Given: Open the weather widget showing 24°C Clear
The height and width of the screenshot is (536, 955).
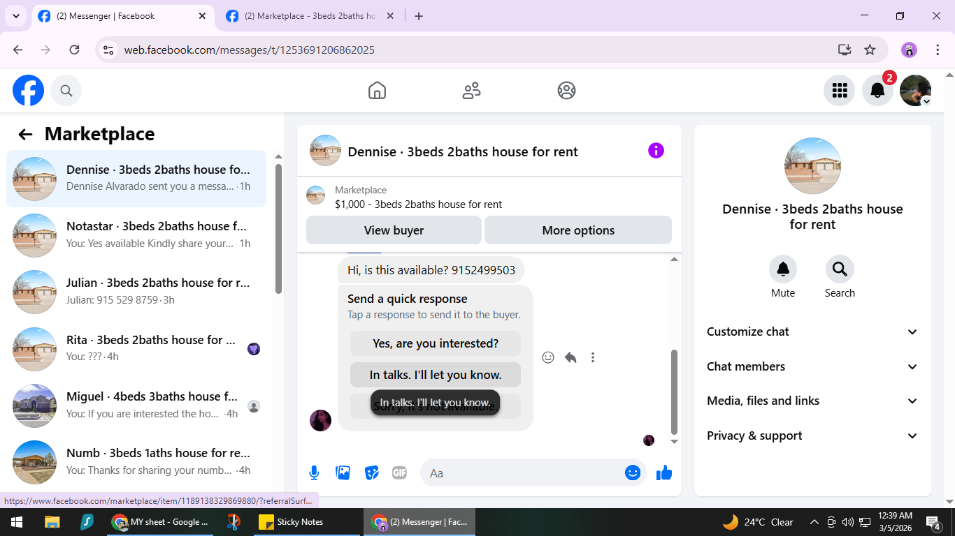Looking at the screenshot, I should click(758, 522).
